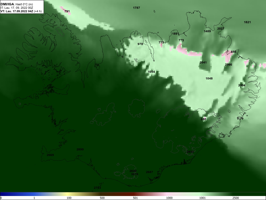The height and width of the screenshot is (200, 266).
Task: Select the 2027 height label
Action: pos(221,29)
